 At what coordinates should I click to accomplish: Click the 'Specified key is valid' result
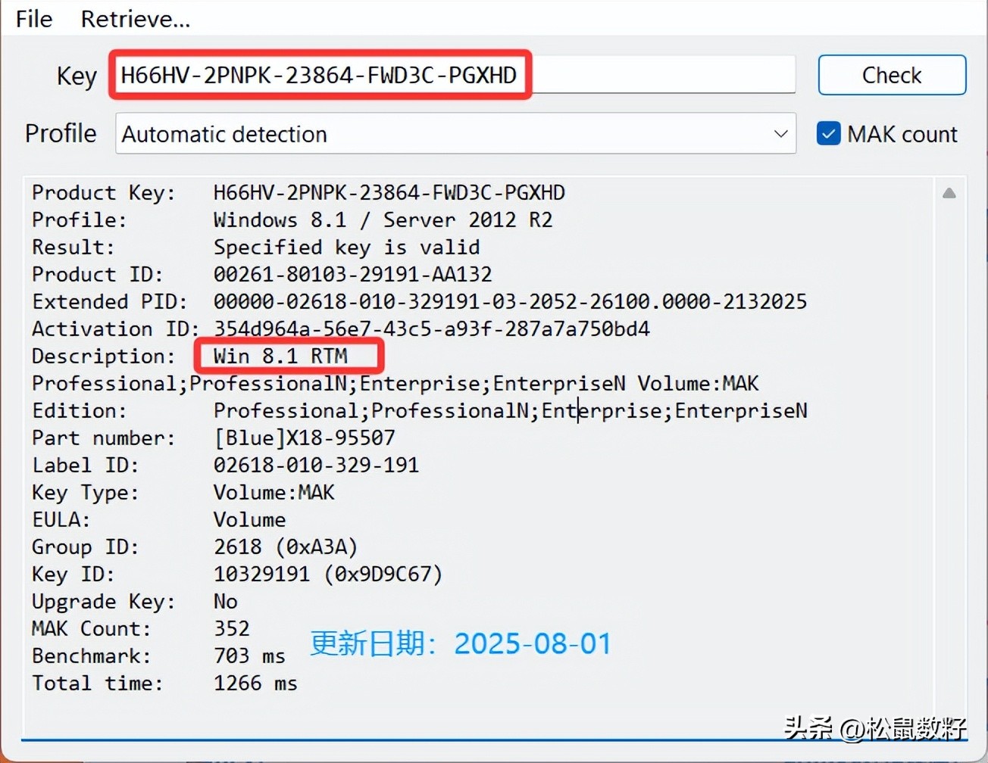[346, 248]
